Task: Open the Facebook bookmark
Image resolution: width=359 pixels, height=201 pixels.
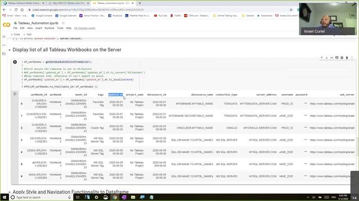Action: (x=115, y=16)
